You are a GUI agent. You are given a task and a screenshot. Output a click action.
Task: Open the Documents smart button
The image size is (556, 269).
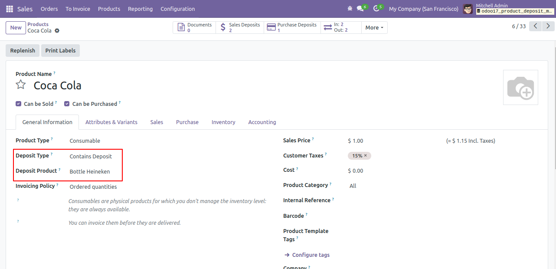point(194,27)
